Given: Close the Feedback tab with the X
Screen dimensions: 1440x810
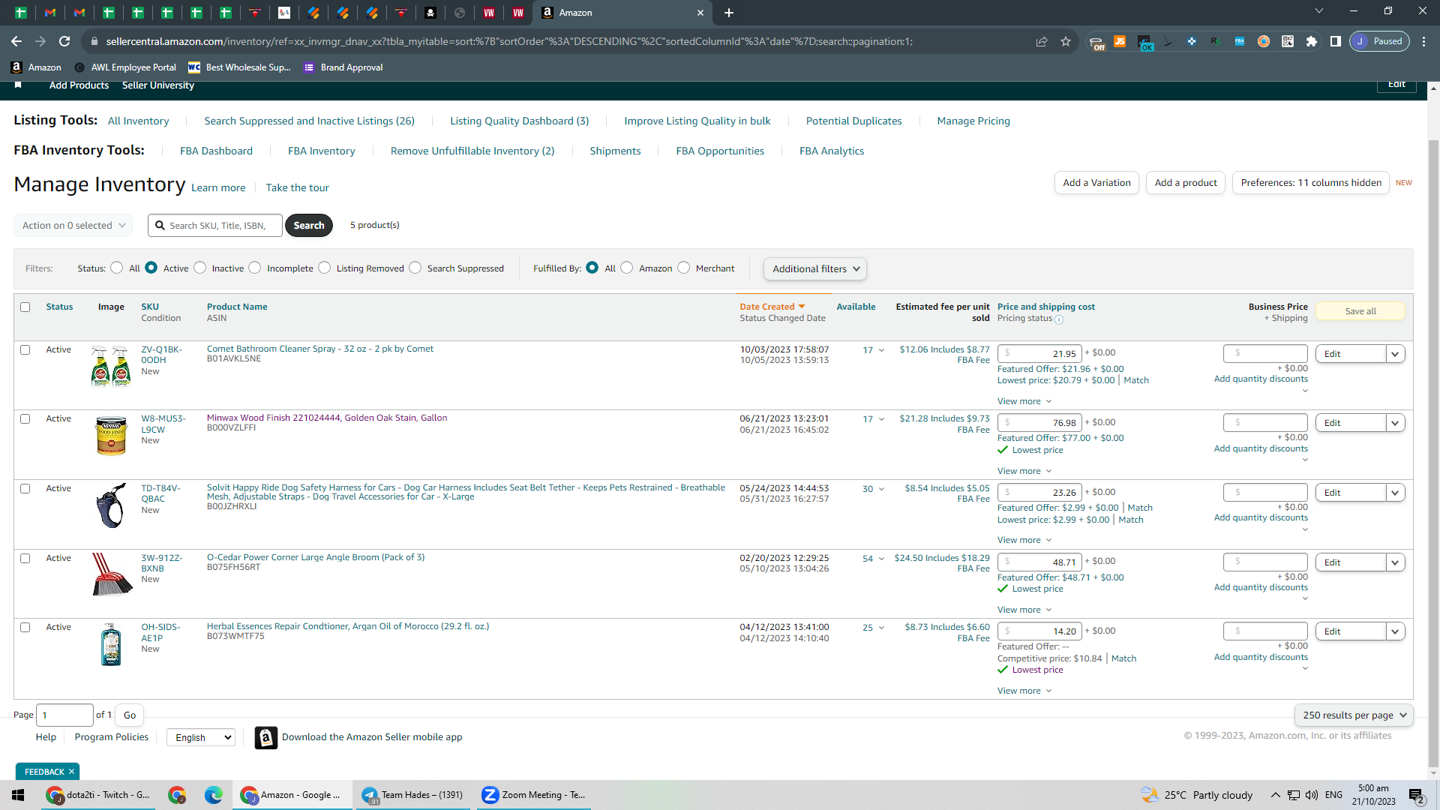Looking at the screenshot, I should (71, 772).
